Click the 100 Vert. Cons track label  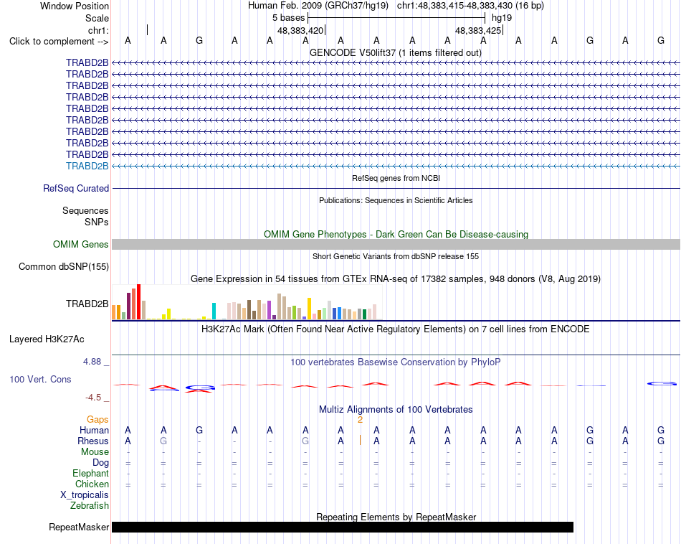tap(40, 379)
